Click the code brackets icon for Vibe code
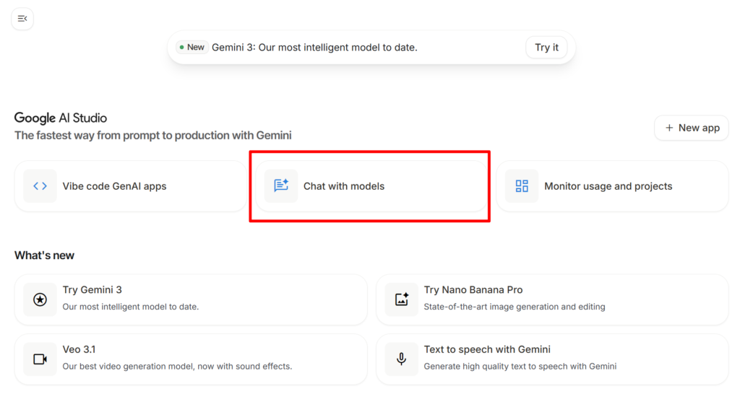Image resolution: width=740 pixels, height=412 pixels. coord(40,186)
